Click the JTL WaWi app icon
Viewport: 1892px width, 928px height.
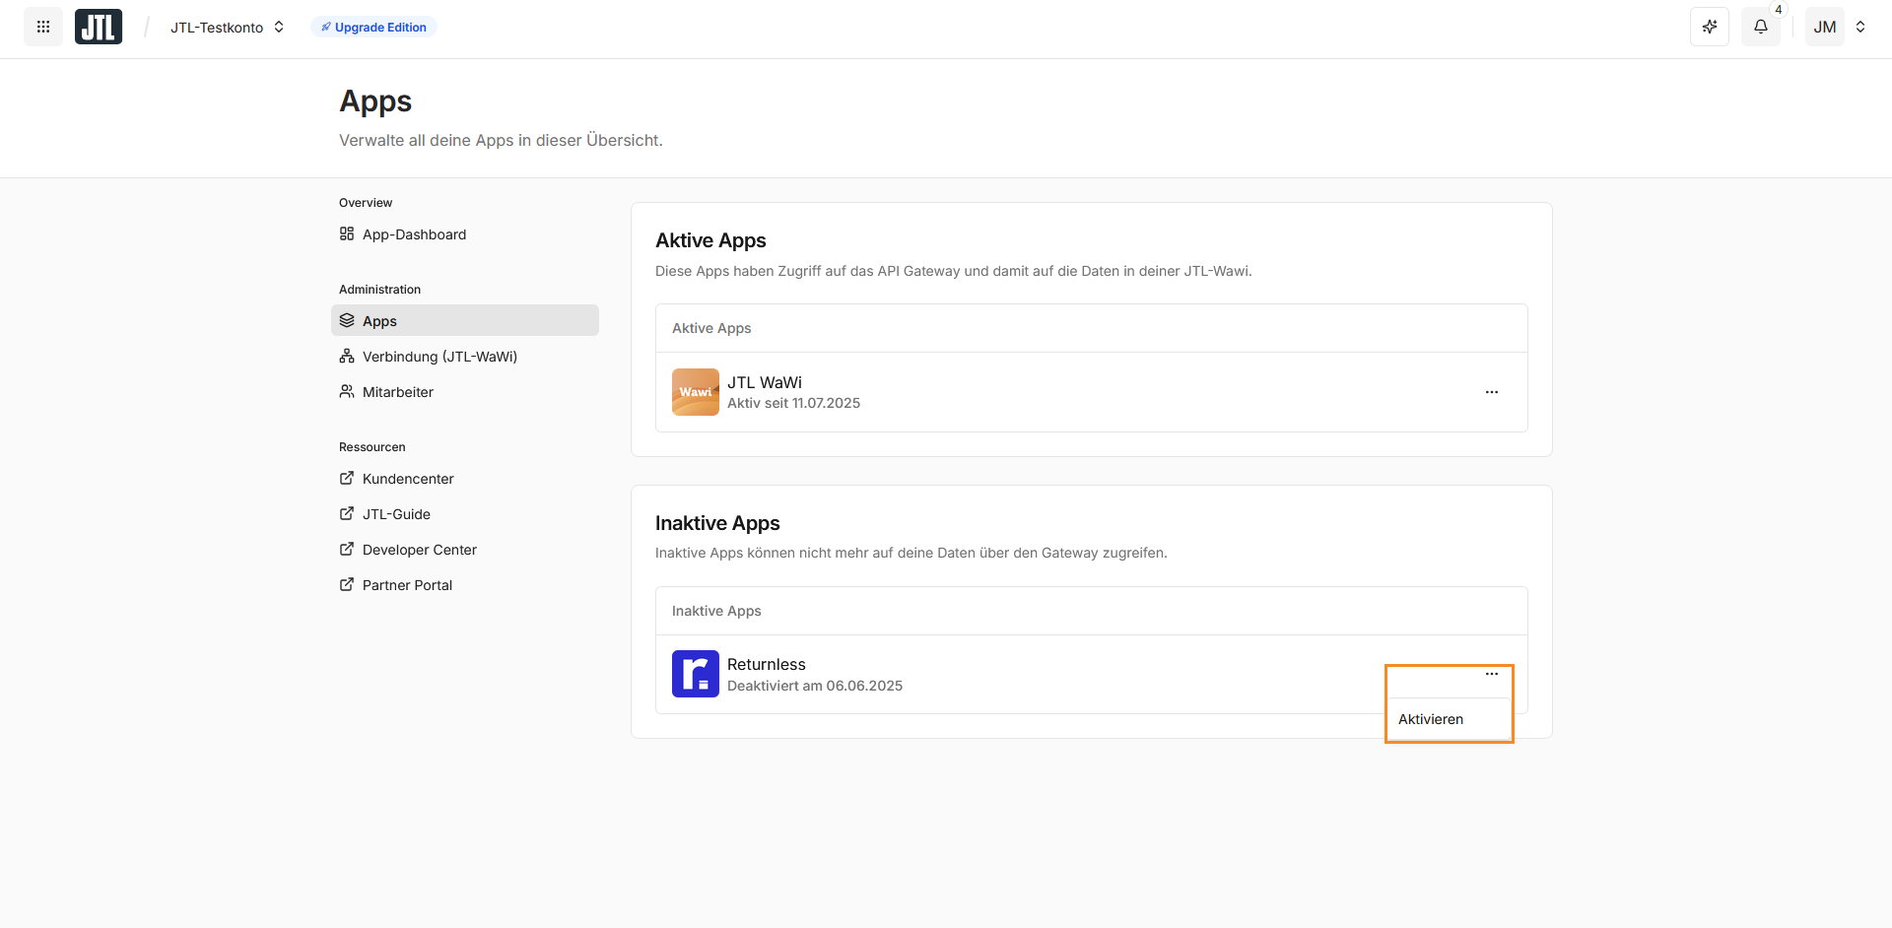click(696, 392)
